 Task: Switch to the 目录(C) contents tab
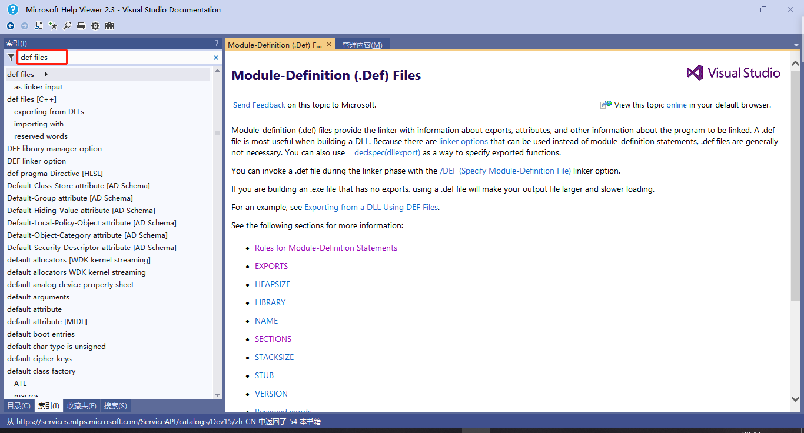[x=18, y=406]
